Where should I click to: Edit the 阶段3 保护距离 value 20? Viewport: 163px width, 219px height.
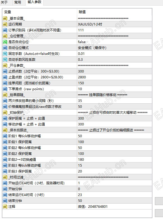click(114, 171)
